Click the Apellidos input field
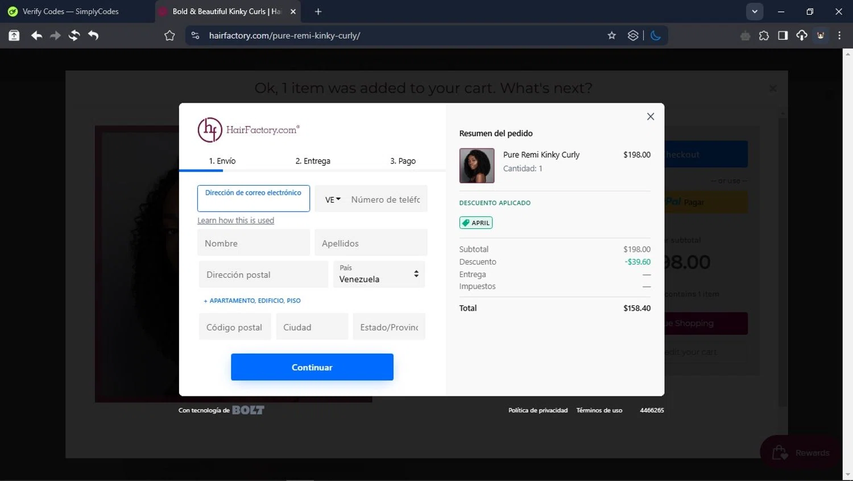The image size is (853, 481). 371,243
